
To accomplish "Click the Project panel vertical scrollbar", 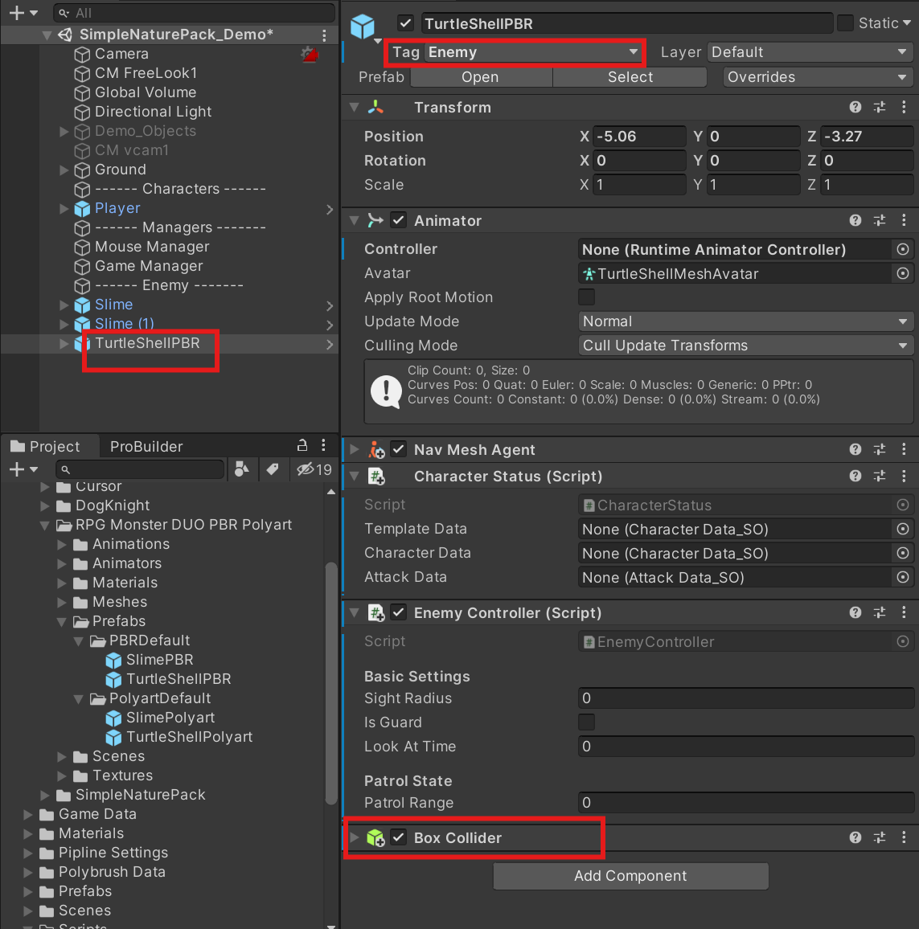I will coord(330,682).
